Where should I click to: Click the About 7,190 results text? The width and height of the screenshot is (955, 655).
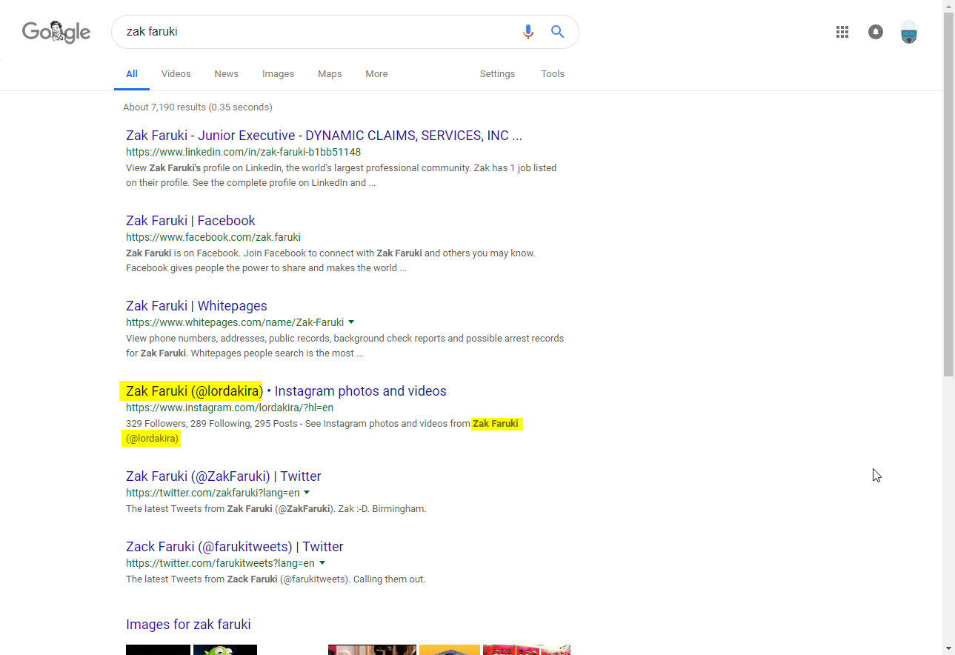click(x=198, y=107)
